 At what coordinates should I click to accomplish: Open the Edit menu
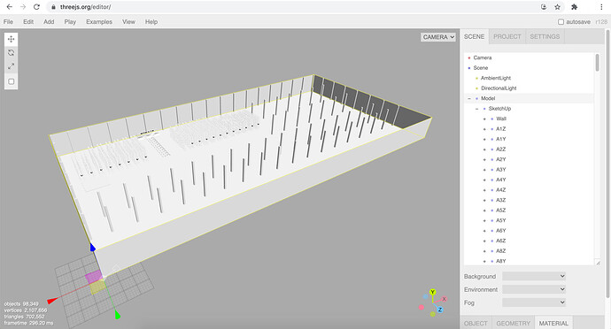point(28,22)
